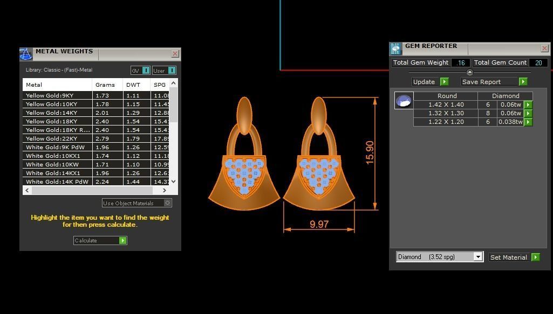Click the Round column header in gem table
Screen dimensions: 553x314
[x=447, y=96]
